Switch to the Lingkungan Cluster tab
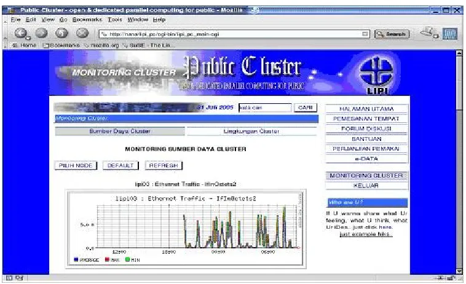466x284 pixels. tap(251, 132)
